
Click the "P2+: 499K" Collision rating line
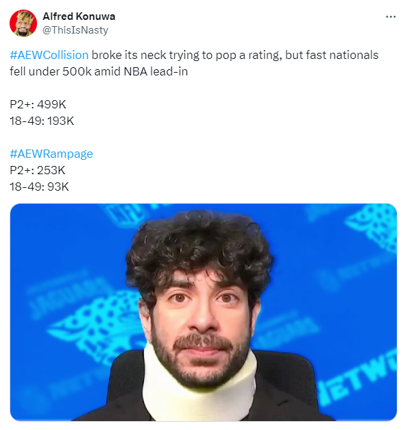38,104
